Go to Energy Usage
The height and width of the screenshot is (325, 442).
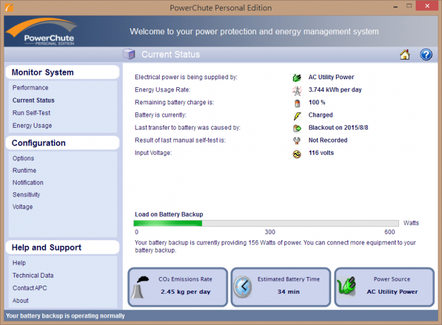coord(32,125)
